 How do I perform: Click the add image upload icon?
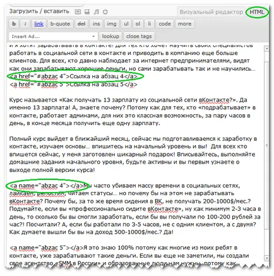pos(78,12)
